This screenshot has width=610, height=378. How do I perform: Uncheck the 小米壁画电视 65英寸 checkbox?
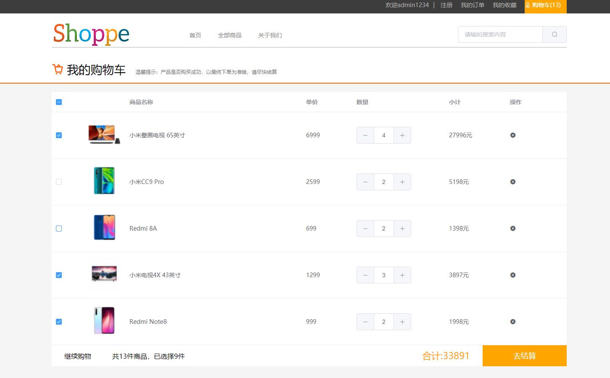point(59,135)
